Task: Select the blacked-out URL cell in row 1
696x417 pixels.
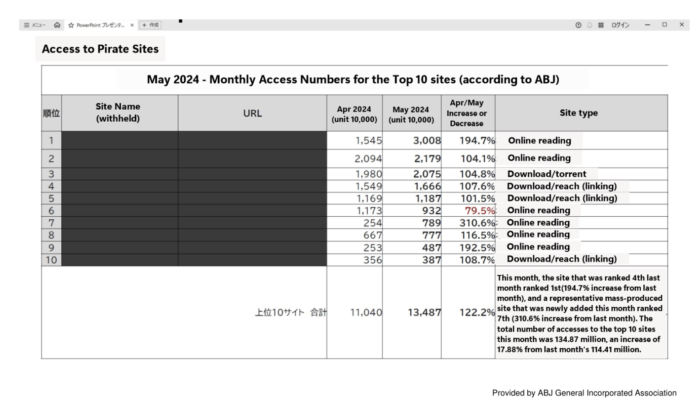Action: click(x=252, y=140)
